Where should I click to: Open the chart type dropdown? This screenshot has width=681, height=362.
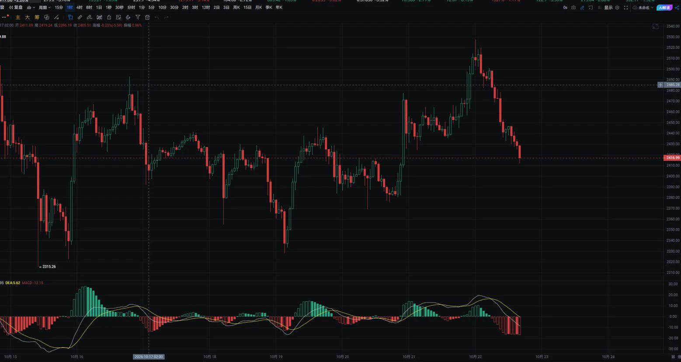(x=31, y=7)
